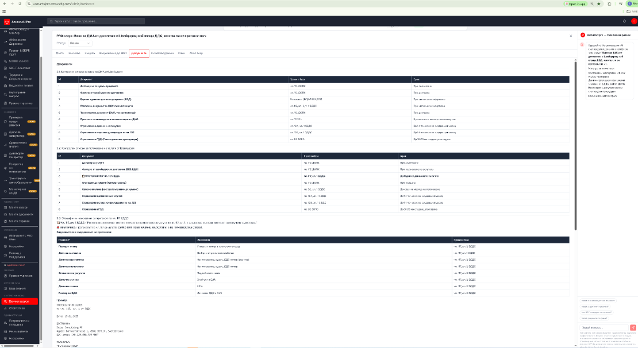Viewport: 638px width, 348px height.
Task: Open Проверка преди ревизия PRO tool
Action: pyautogui.click(x=19, y=121)
